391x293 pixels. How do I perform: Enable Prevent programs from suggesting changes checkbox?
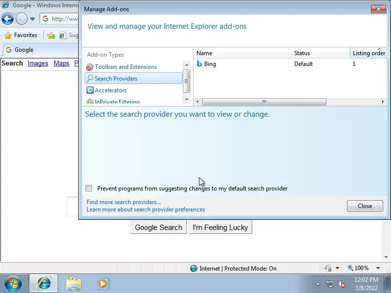click(89, 188)
